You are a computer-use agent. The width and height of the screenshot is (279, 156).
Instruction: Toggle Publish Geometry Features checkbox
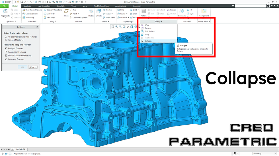[6, 55]
